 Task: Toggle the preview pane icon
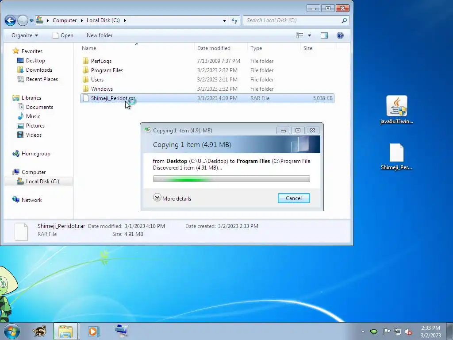324,35
